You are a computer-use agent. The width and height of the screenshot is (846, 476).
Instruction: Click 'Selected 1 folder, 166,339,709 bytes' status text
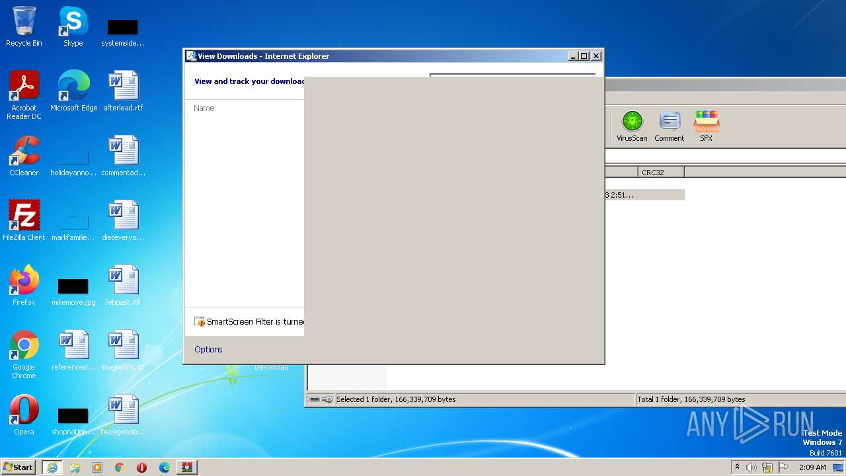pyautogui.click(x=396, y=399)
